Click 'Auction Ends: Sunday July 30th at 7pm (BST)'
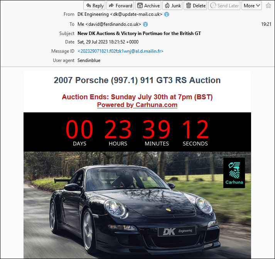 pos(137,97)
